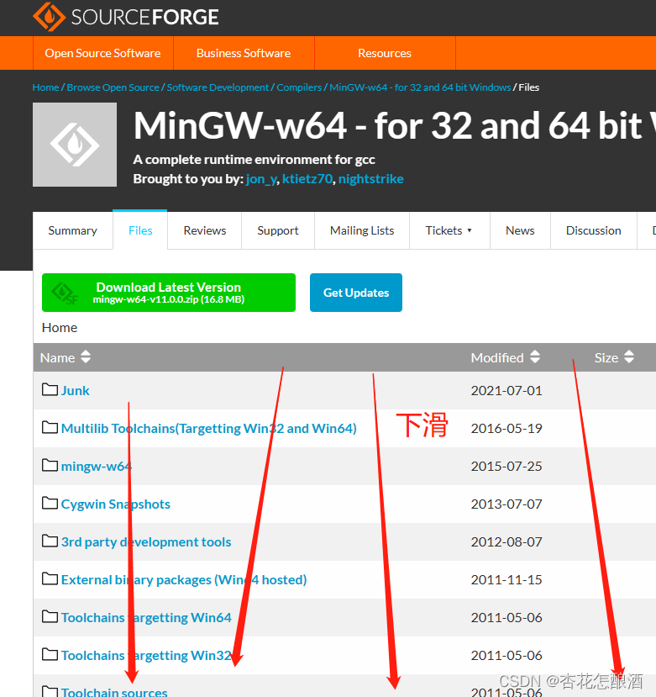Open the Discussion tab

point(594,230)
